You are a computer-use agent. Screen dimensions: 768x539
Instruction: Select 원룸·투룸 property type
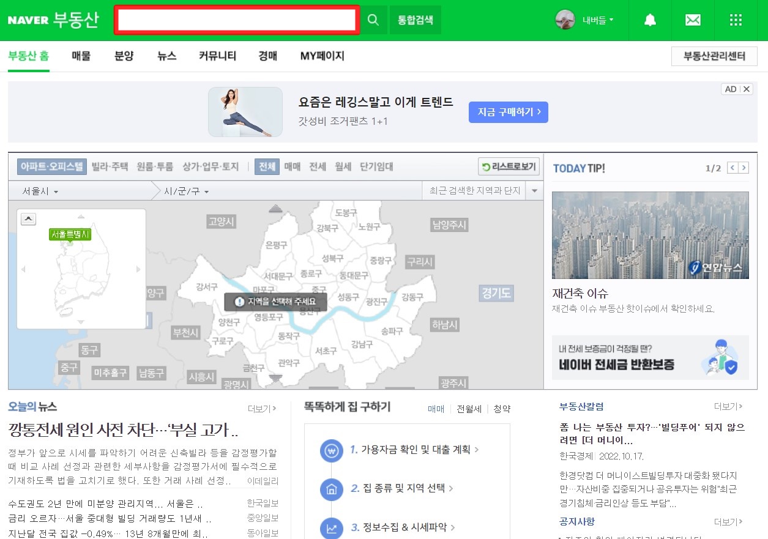coord(155,166)
